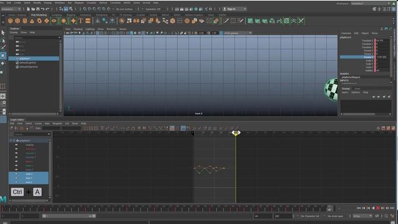Open the Windows main menu
398x224 pixels.
pos(60,2)
